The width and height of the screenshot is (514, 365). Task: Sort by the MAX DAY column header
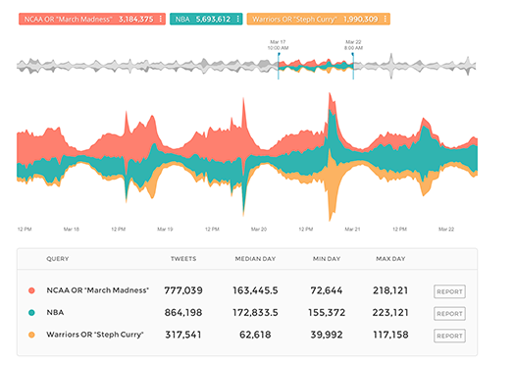click(390, 259)
